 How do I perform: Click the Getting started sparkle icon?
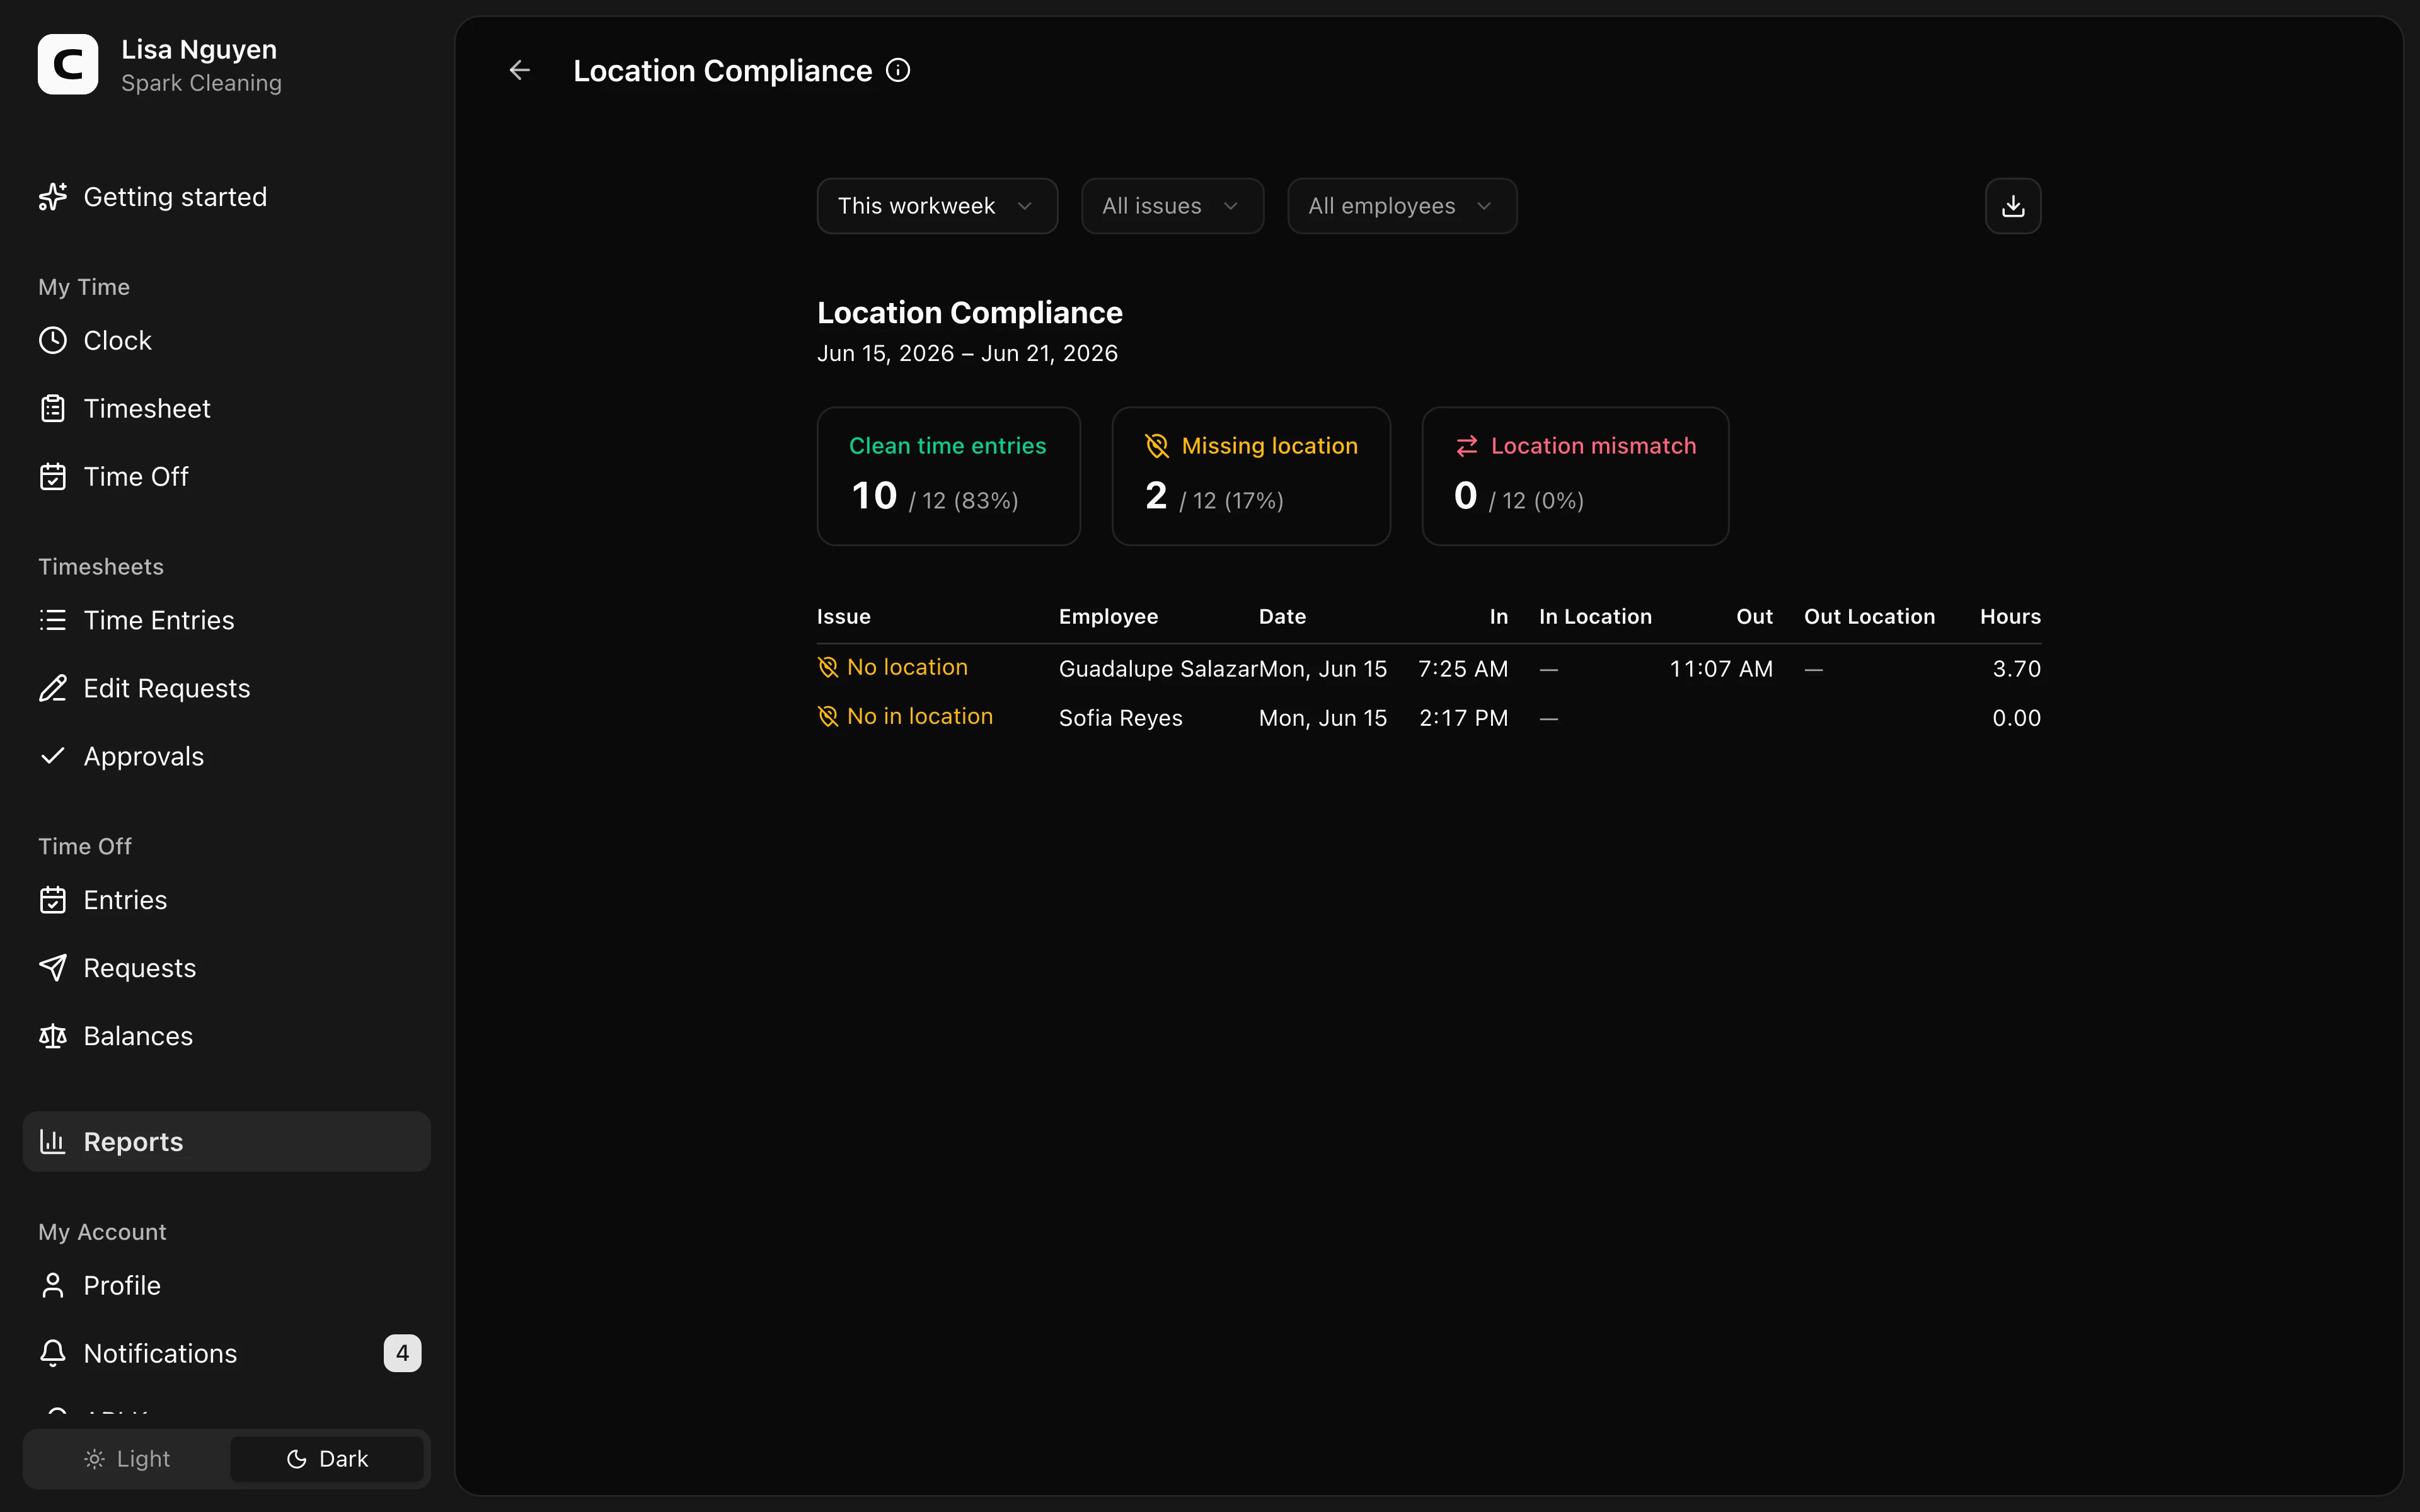click(x=53, y=197)
